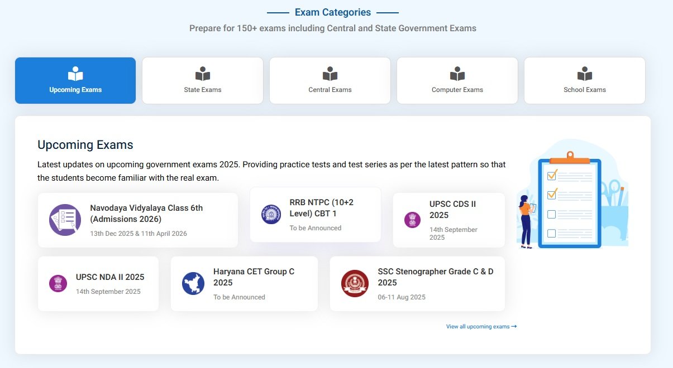Viewport: 673px width, 368px height.
Task: Open Navodaya Vidyalaya Class 6th exam card
Action: (138, 220)
